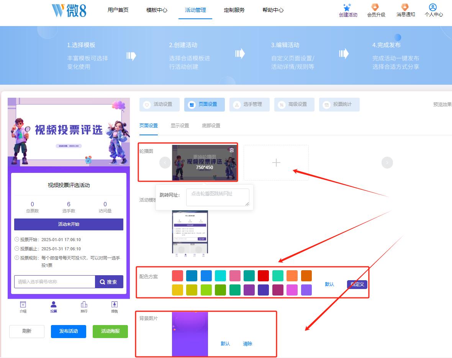Click the purple background image thumbnail

pyautogui.click(x=190, y=334)
